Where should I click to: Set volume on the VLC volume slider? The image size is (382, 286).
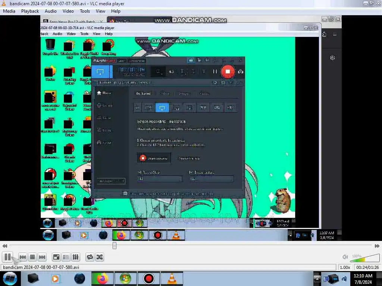coord(365,258)
